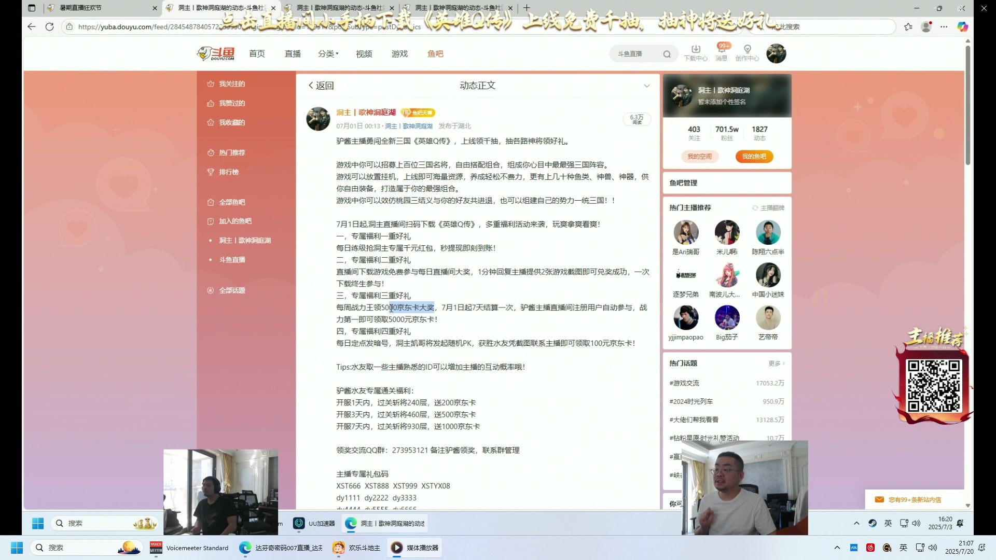Close the 暑期直播狂欢节 tab
Screen dimensions: 996x560
155,8
